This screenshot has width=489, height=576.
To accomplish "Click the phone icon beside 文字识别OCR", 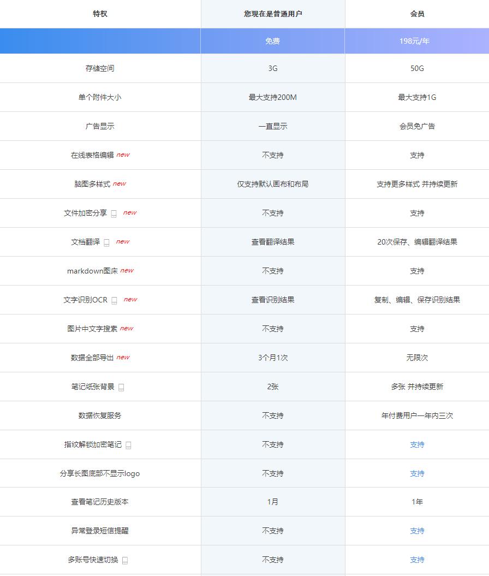I will [x=115, y=299].
